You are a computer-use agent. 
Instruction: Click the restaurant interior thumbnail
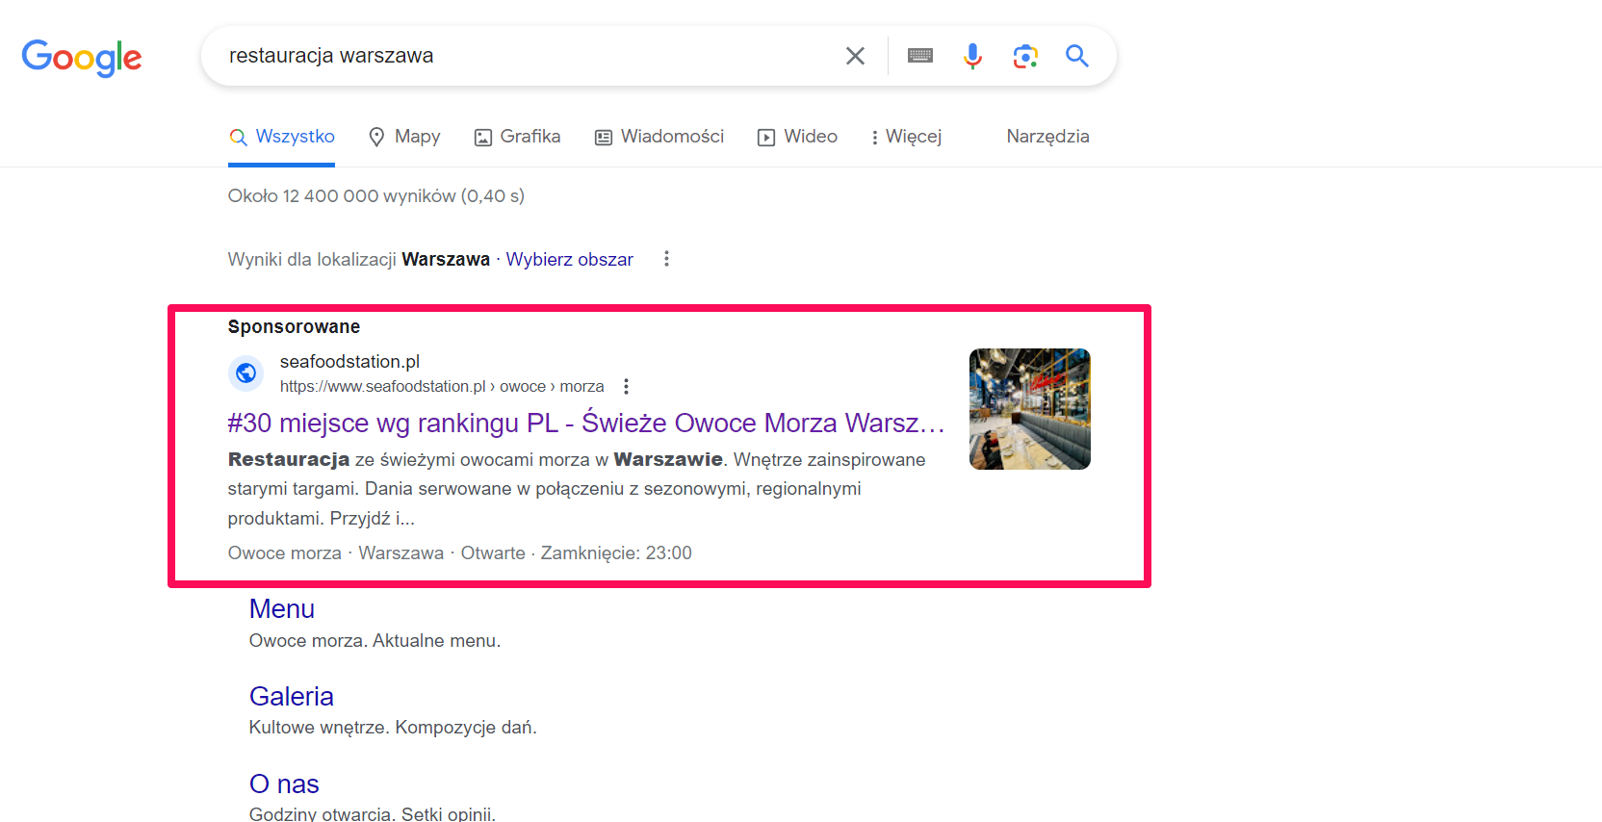(x=1029, y=409)
